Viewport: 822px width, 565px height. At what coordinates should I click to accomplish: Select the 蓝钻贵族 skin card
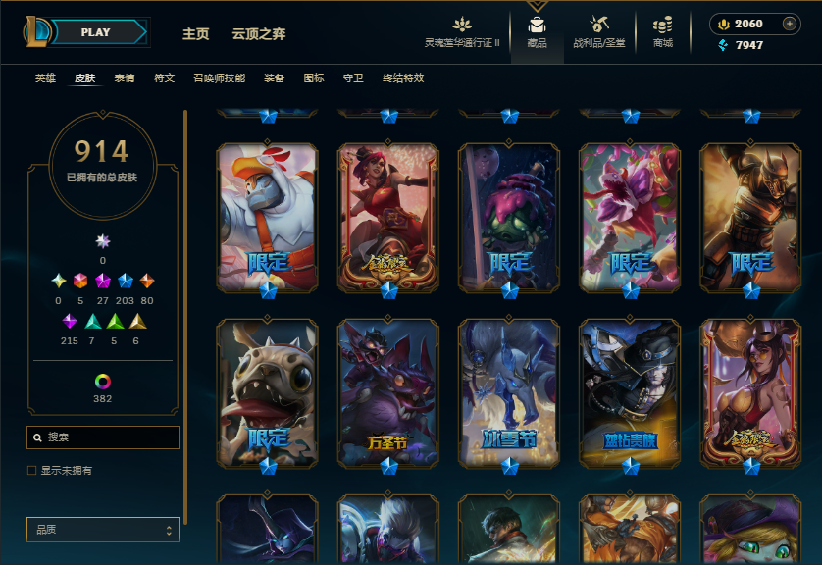(x=630, y=394)
